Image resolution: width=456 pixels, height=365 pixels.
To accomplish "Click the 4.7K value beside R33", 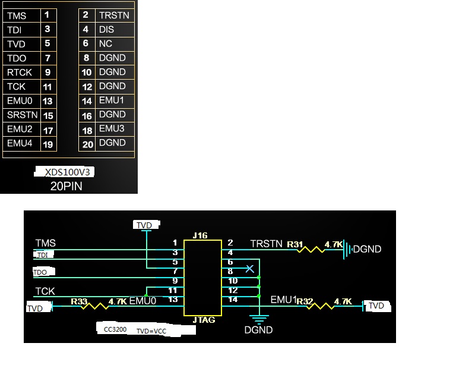I will [x=118, y=301].
